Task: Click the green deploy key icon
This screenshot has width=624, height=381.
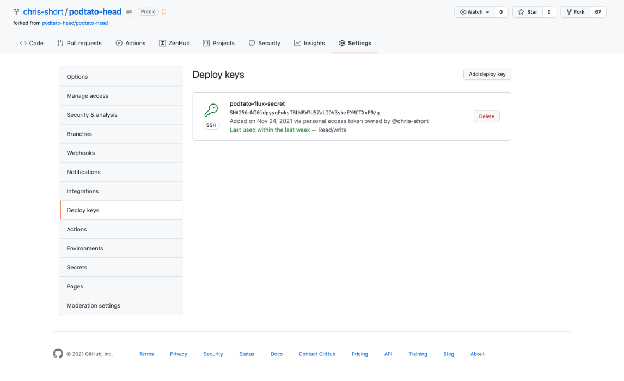Action: (x=211, y=110)
